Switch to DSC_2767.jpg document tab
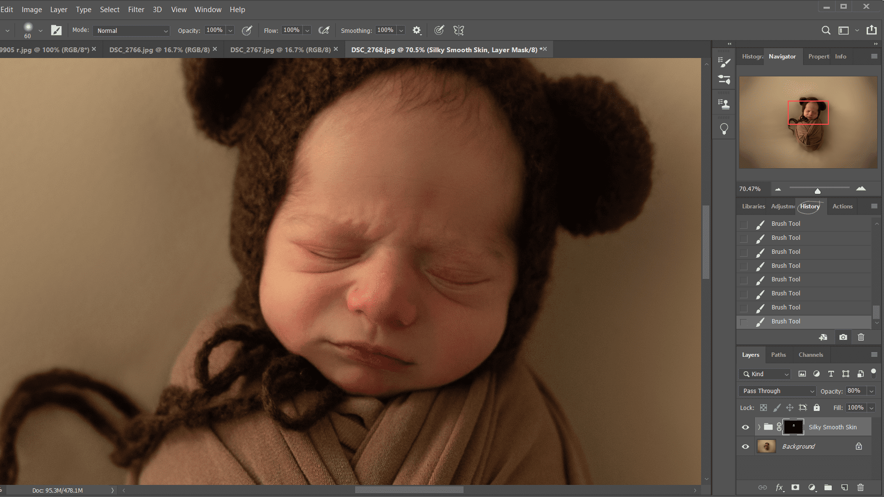This screenshot has width=884, height=497. (280, 49)
